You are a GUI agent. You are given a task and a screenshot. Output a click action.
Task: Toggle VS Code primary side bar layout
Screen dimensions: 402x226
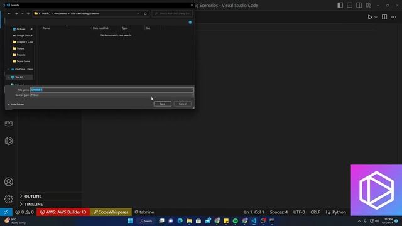tap(340, 5)
